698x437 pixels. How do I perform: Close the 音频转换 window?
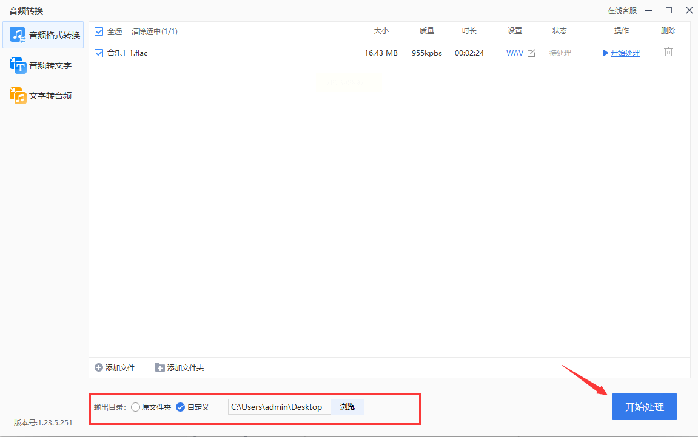pos(689,10)
